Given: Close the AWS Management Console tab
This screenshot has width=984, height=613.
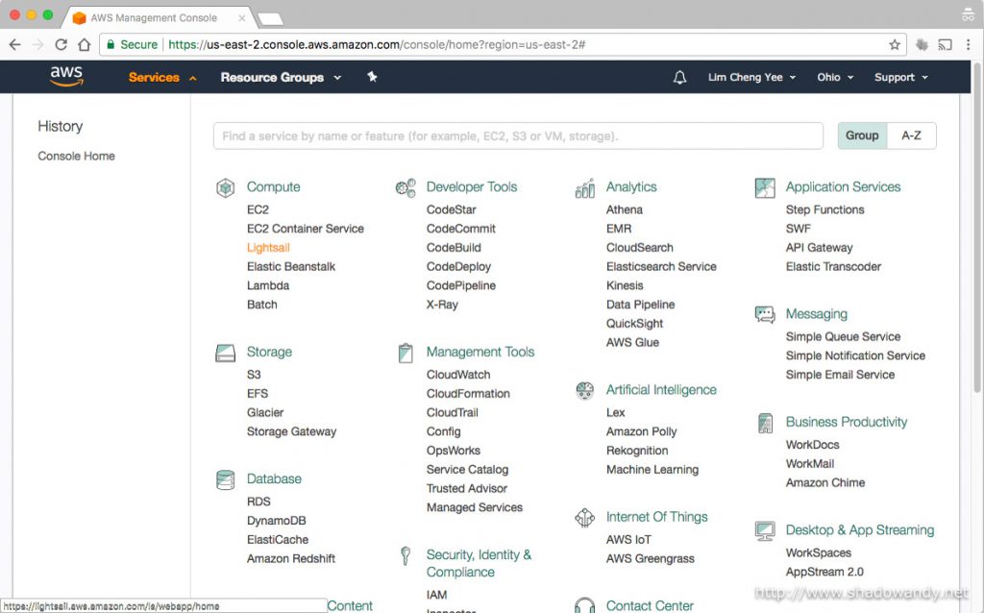Looking at the screenshot, I should point(241,18).
